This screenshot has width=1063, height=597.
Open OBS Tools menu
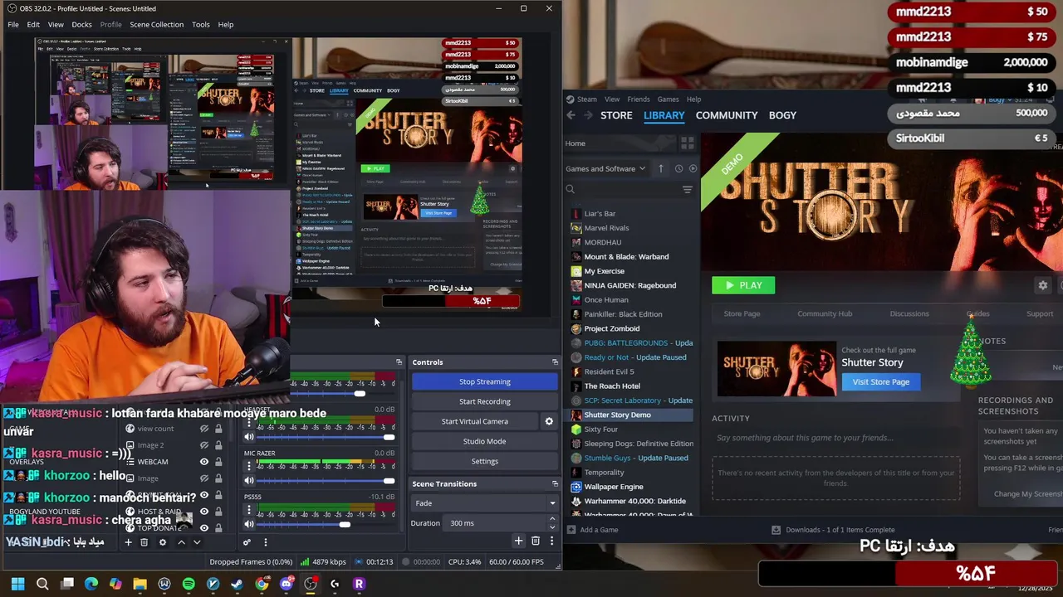tap(201, 24)
